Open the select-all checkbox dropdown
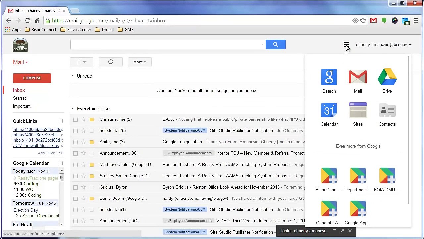This screenshot has width=424, height=239. (x=84, y=62)
